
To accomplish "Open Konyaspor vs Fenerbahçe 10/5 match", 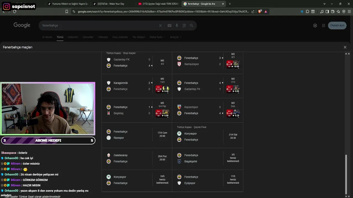I will [137, 180].
